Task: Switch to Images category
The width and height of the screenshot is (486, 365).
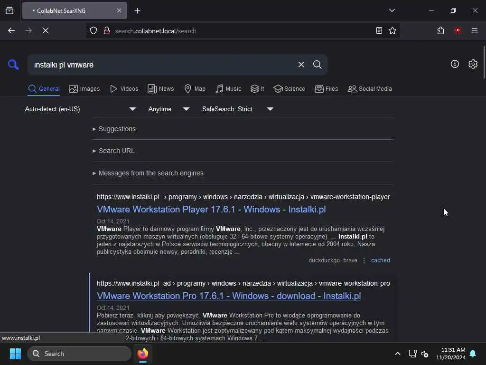Action: pyautogui.click(x=84, y=89)
